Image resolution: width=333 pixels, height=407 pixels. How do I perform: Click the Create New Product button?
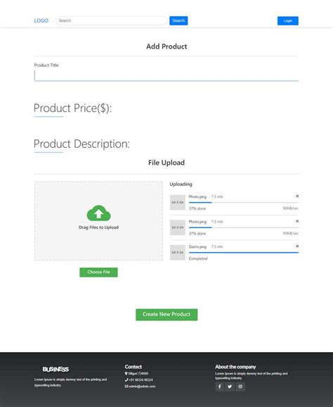coord(166,314)
